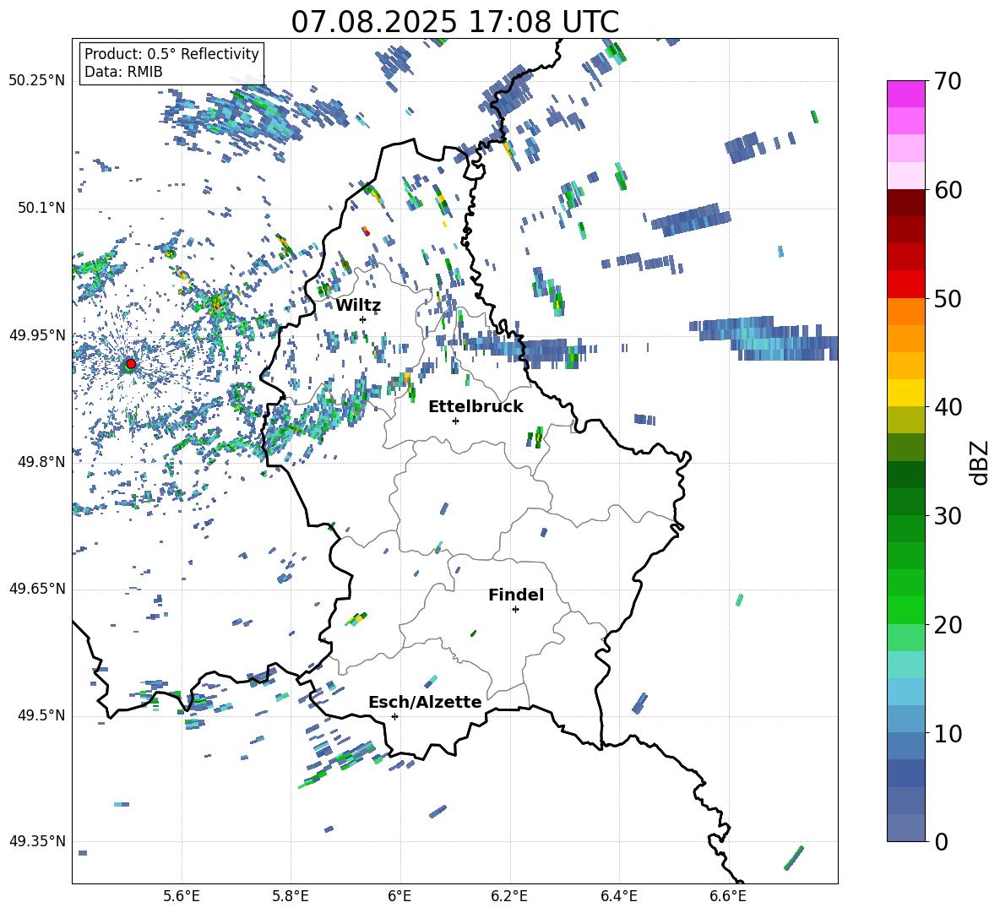1000x913 pixels.
Task: Click the colorbar tick label 20
Action: [948, 625]
